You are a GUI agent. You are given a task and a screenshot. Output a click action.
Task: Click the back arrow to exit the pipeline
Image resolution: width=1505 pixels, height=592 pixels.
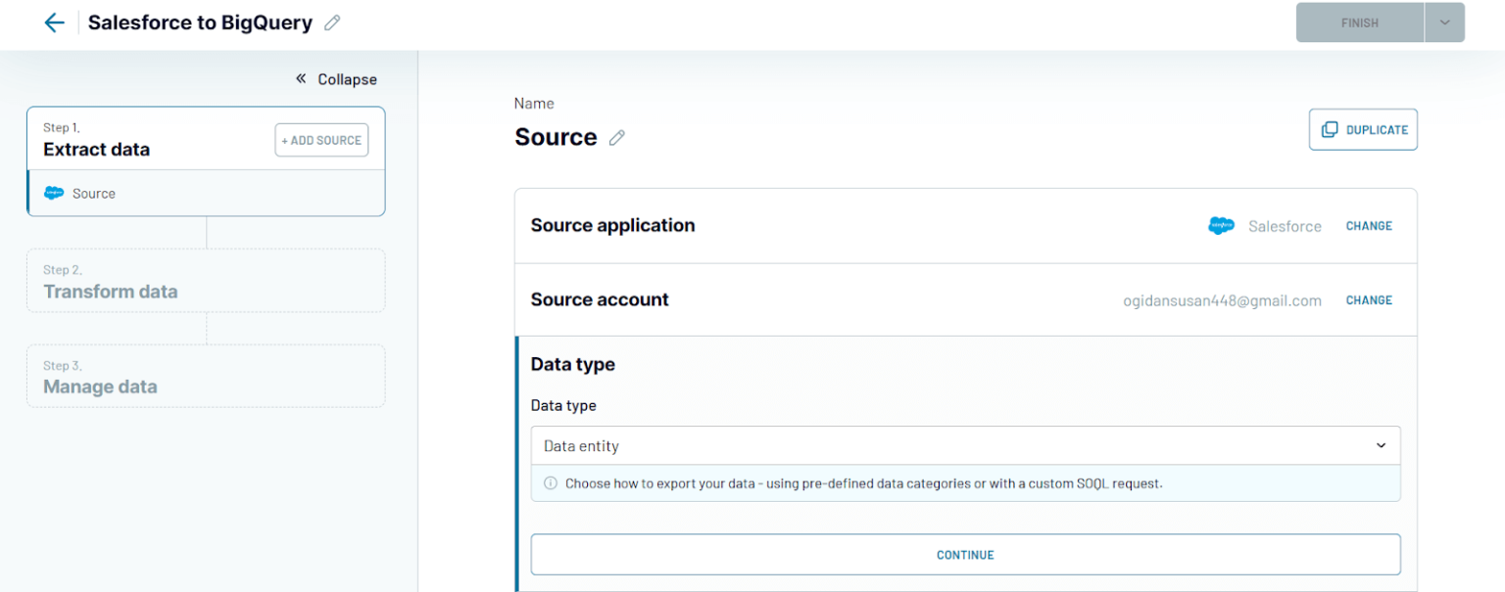point(54,22)
